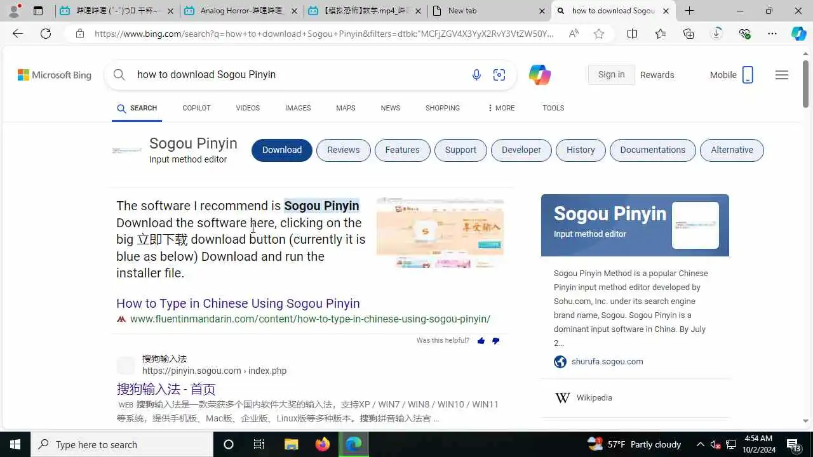This screenshot has height=457, width=813.
Task: Select the Documentations pill button
Action: [653, 150]
